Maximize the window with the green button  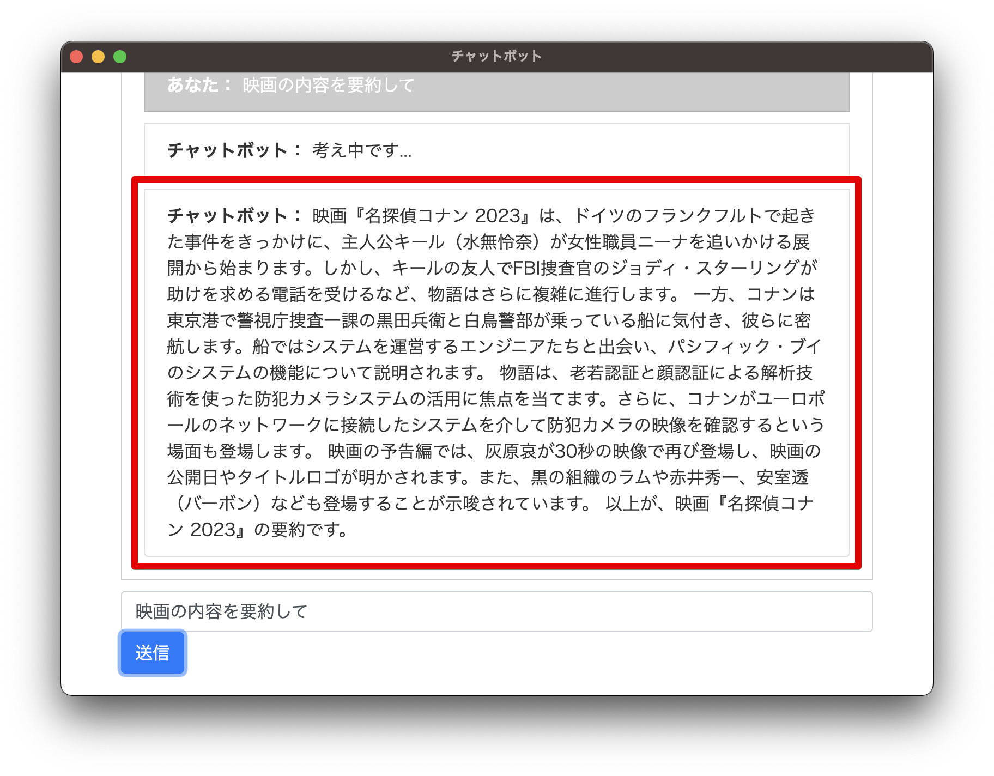coord(120,57)
